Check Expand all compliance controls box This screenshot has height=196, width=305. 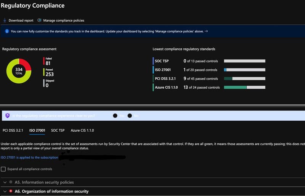(x=3, y=169)
